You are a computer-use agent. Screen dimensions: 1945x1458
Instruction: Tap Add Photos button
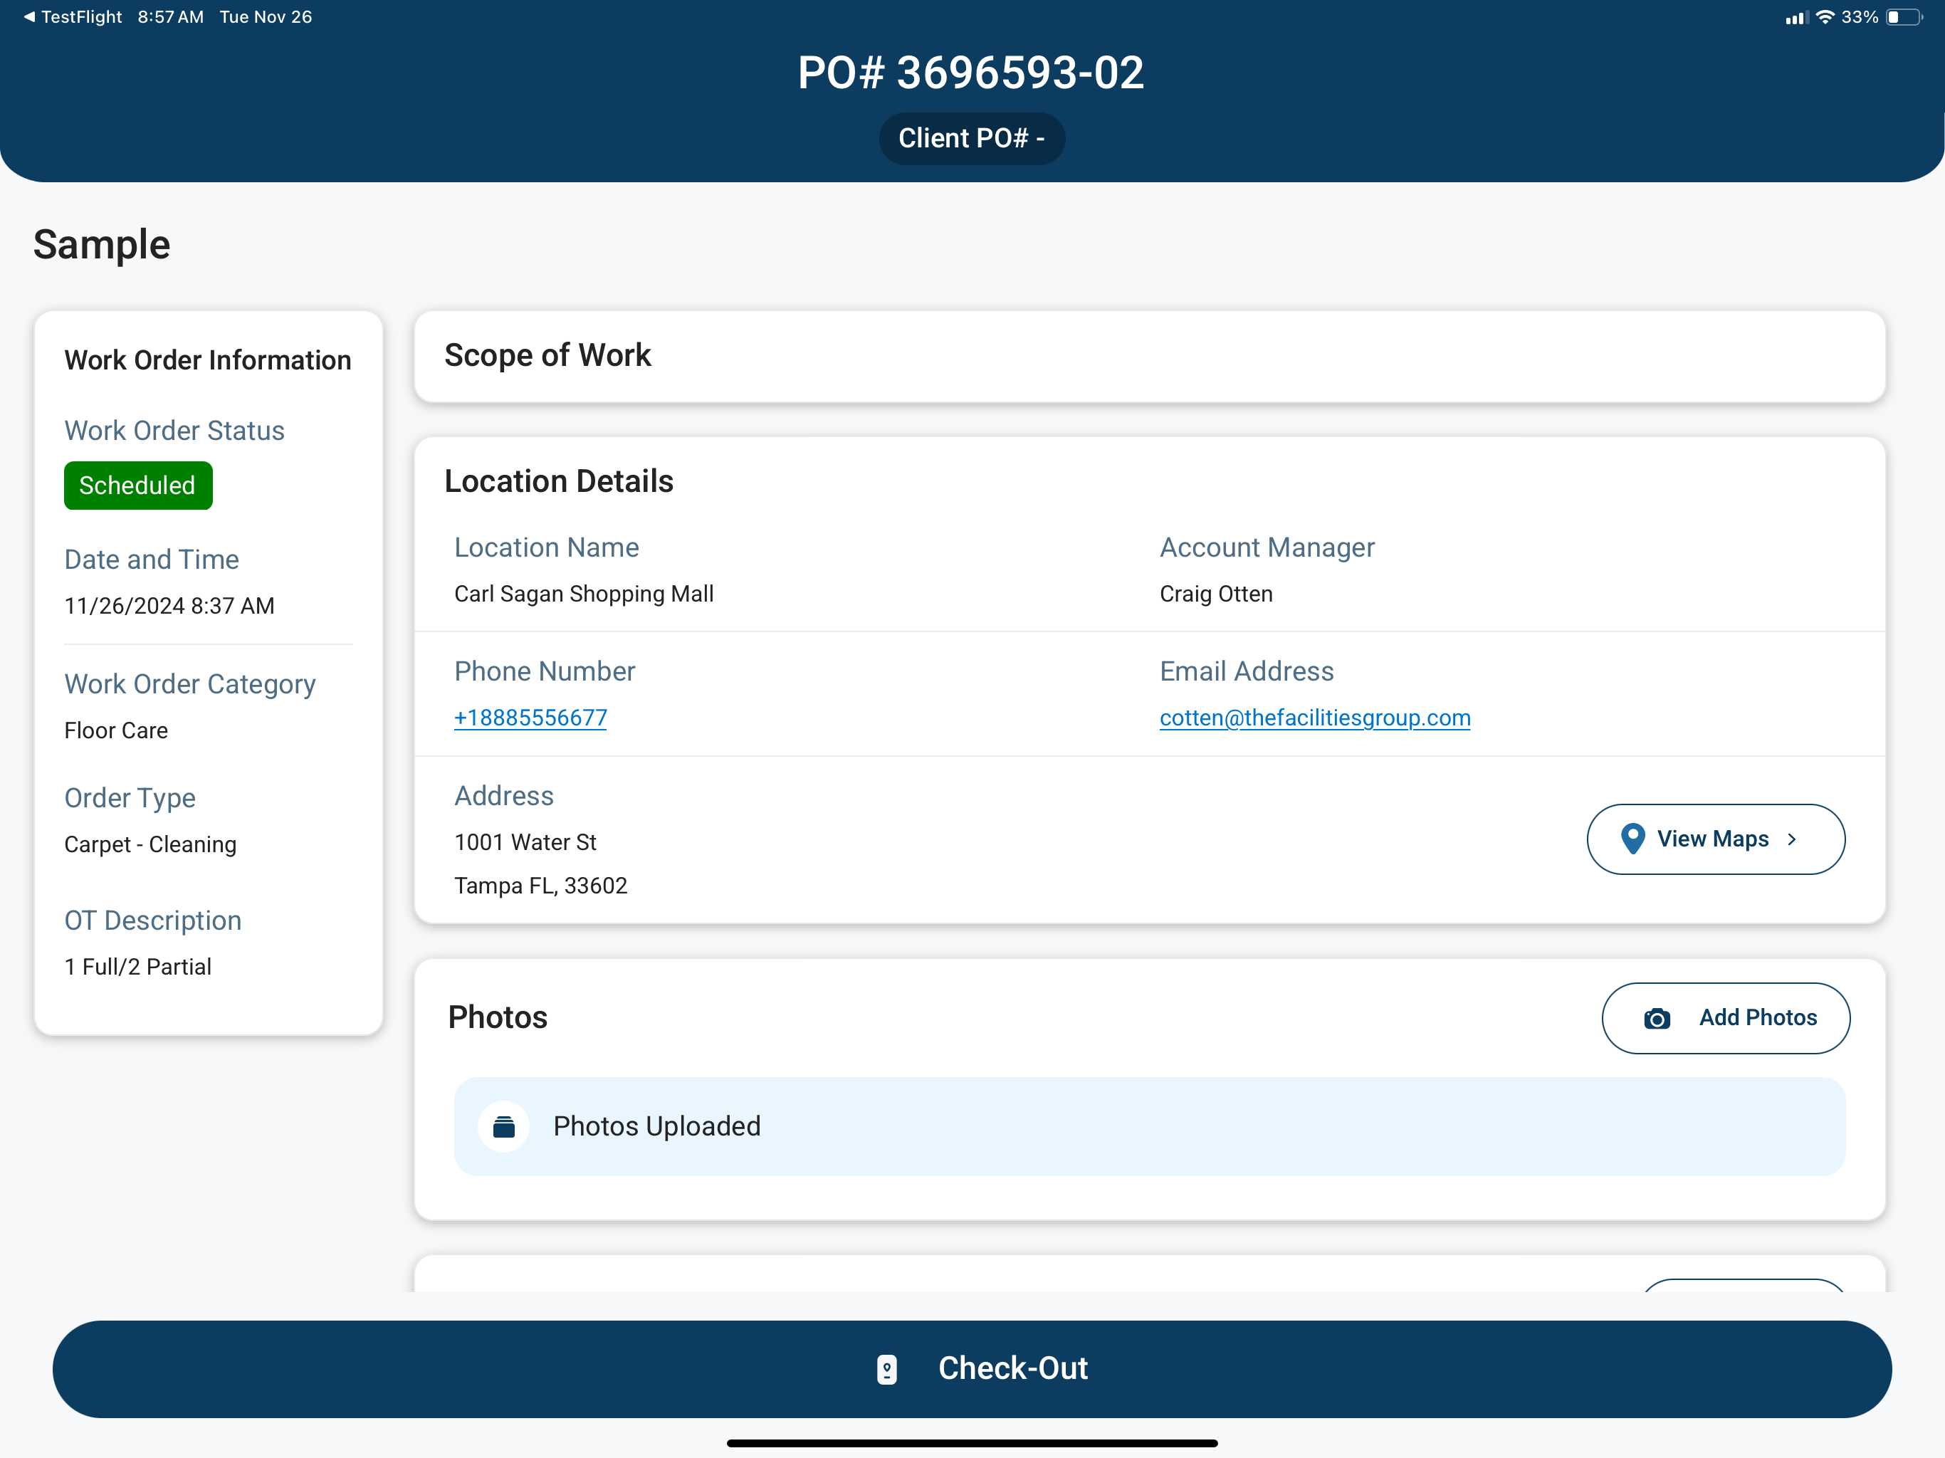pyautogui.click(x=1725, y=1018)
